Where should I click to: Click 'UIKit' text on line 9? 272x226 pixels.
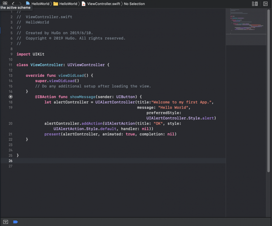pos(39,54)
